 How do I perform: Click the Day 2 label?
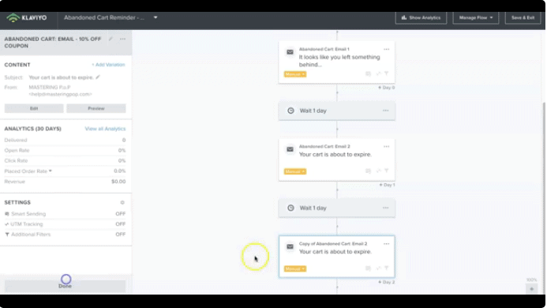pos(387,282)
